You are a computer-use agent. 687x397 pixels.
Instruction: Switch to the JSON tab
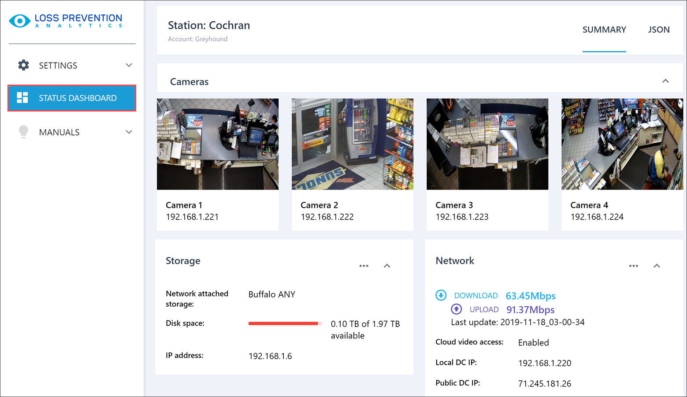point(658,30)
